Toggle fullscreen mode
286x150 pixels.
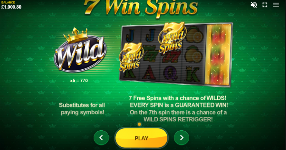265,5
